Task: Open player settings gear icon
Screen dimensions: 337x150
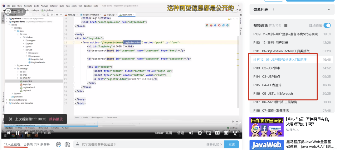Action: [200, 133]
